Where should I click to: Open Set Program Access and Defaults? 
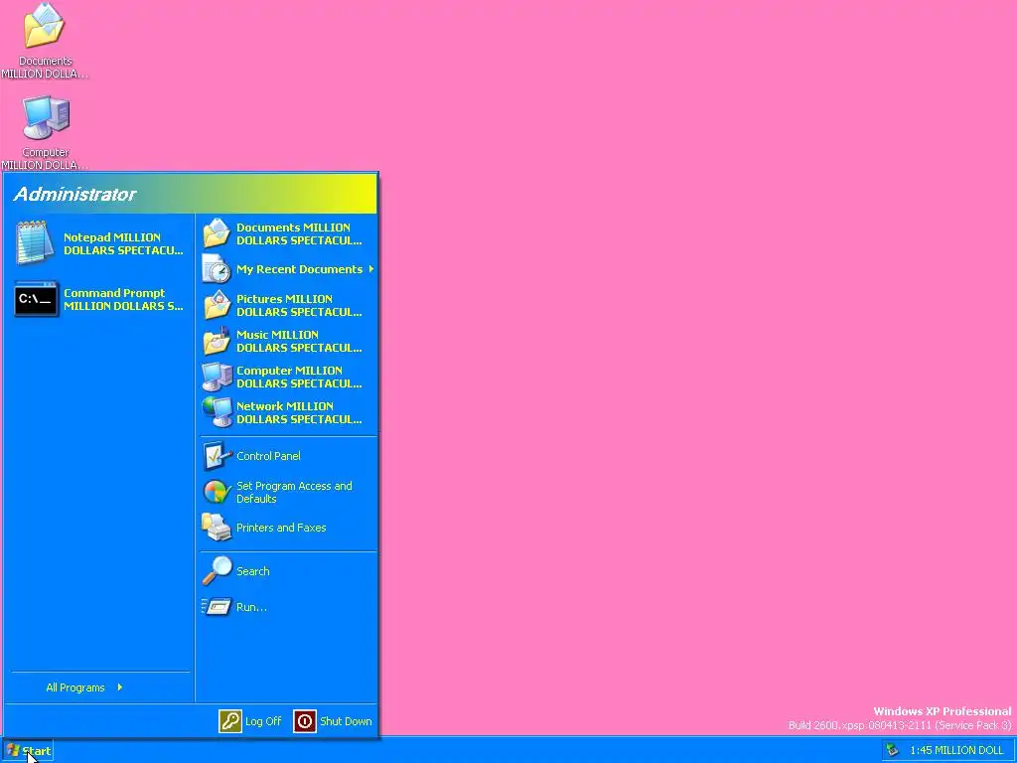coord(294,492)
